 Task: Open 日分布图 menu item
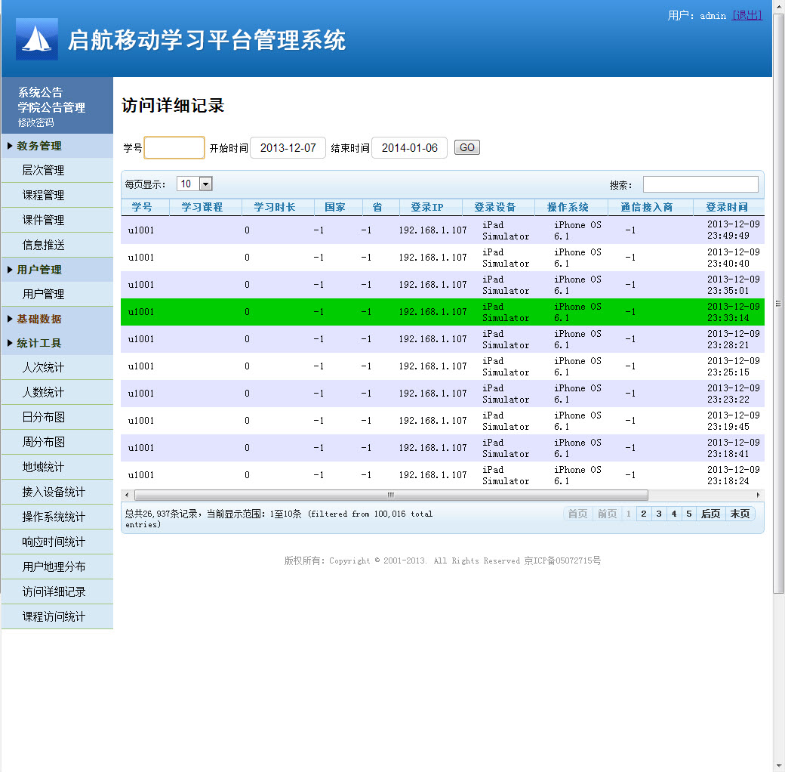(x=57, y=417)
